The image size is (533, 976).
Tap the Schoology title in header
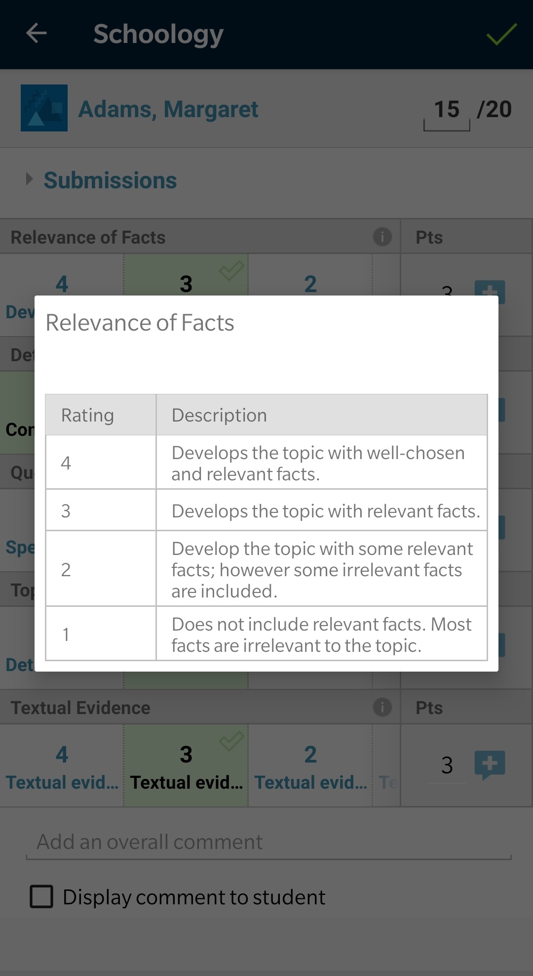(x=158, y=34)
